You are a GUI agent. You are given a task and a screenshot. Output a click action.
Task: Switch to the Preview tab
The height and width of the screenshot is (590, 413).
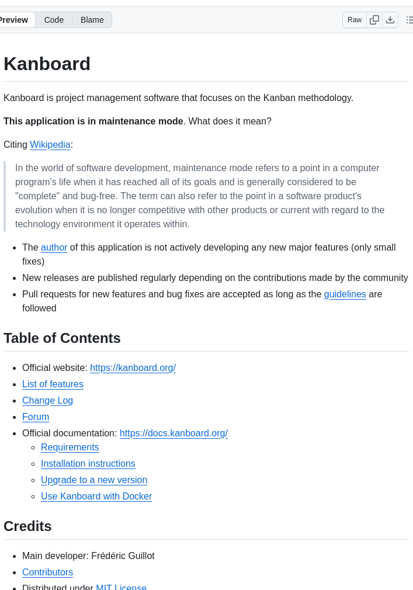point(14,20)
